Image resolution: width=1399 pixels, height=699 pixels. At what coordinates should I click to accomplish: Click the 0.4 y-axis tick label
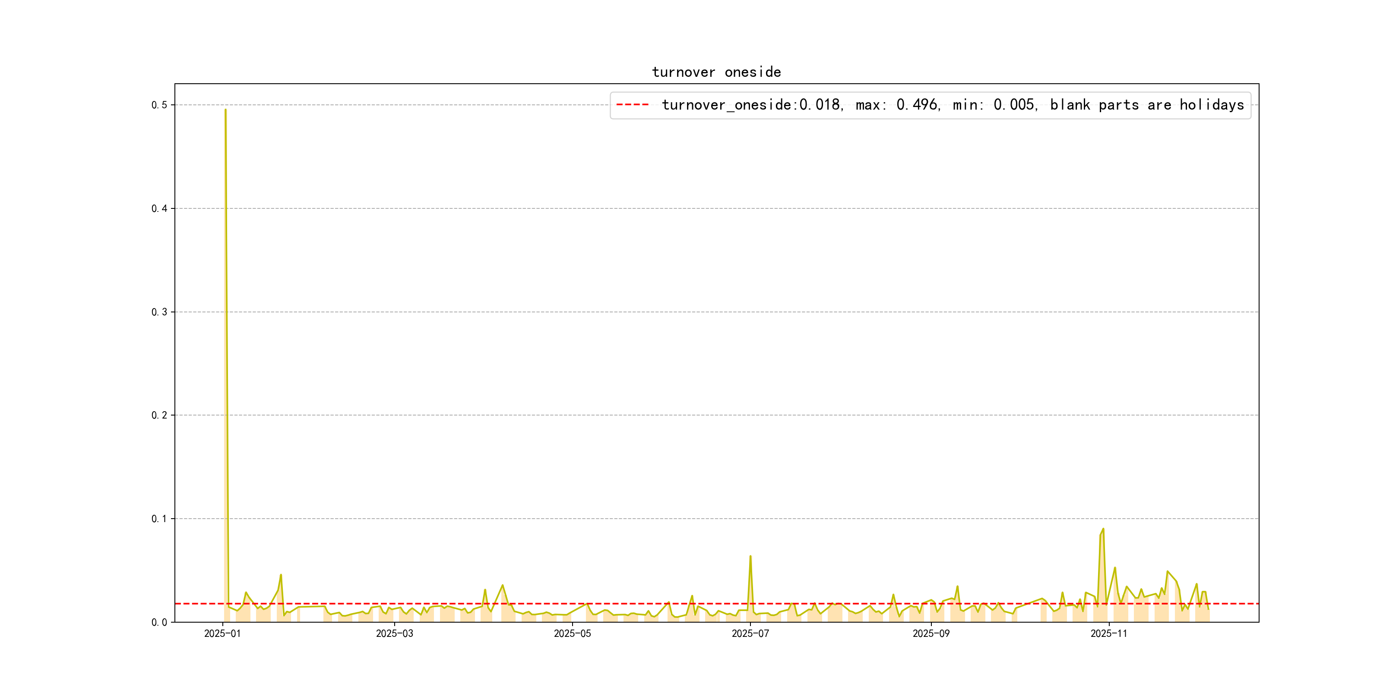[x=159, y=208]
